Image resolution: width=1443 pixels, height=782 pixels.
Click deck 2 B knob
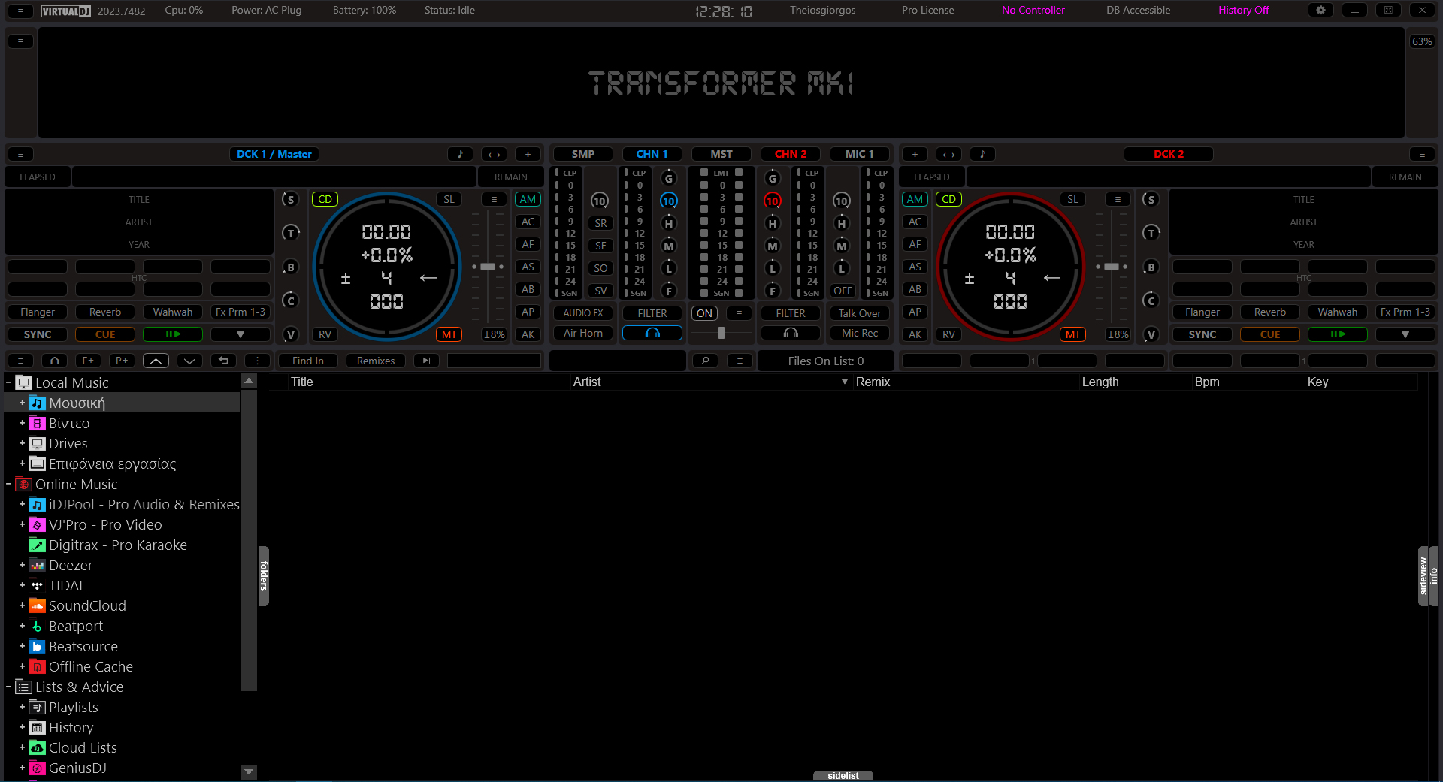(1151, 267)
